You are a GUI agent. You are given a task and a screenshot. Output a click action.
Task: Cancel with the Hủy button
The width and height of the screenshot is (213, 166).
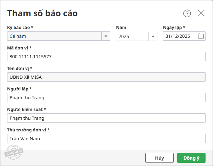pos(159,158)
